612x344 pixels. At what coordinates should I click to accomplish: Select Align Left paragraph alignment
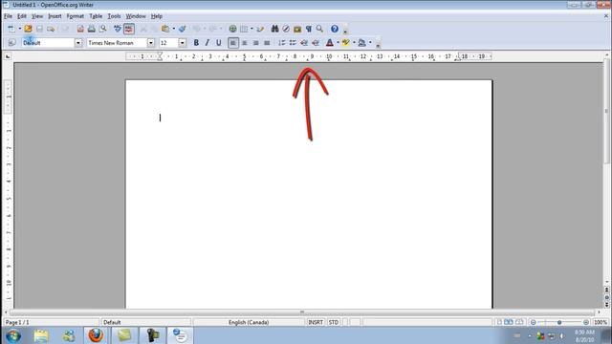pyautogui.click(x=233, y=43)
